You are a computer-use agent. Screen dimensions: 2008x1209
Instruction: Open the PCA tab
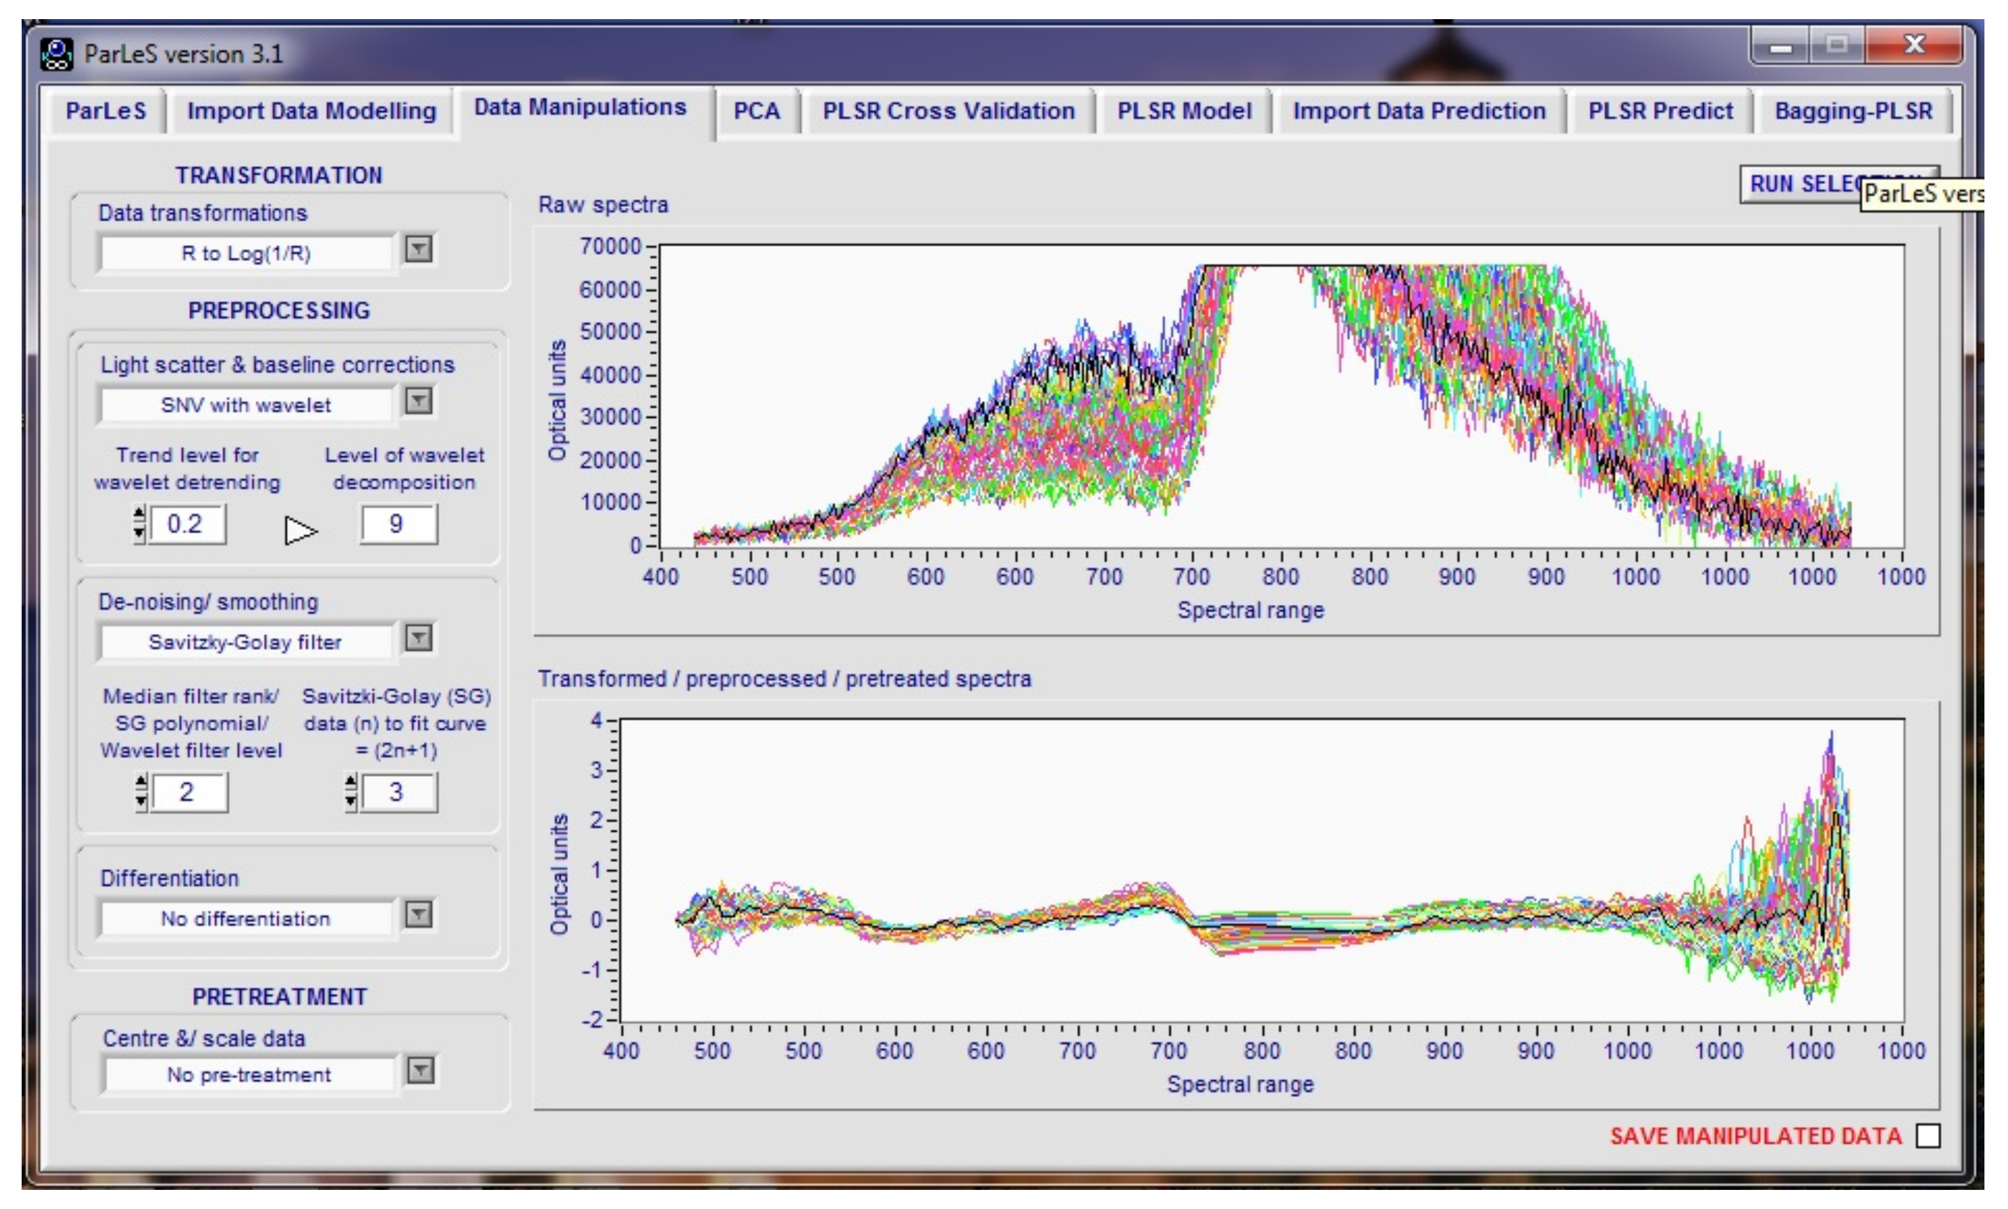click(x=757, y=111)
